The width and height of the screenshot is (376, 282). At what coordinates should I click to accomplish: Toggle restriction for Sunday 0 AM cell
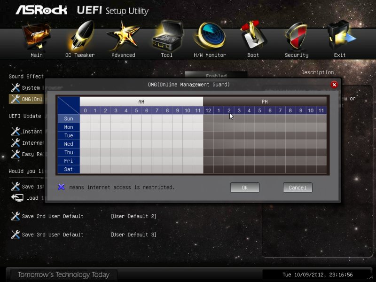pyautogui.click(x=85, y=118)
